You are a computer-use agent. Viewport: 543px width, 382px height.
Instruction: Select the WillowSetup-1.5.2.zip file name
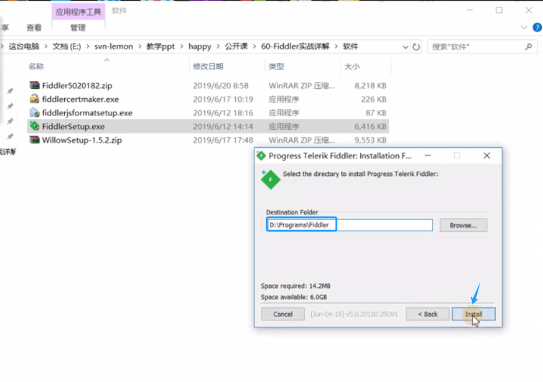point(82,140)
